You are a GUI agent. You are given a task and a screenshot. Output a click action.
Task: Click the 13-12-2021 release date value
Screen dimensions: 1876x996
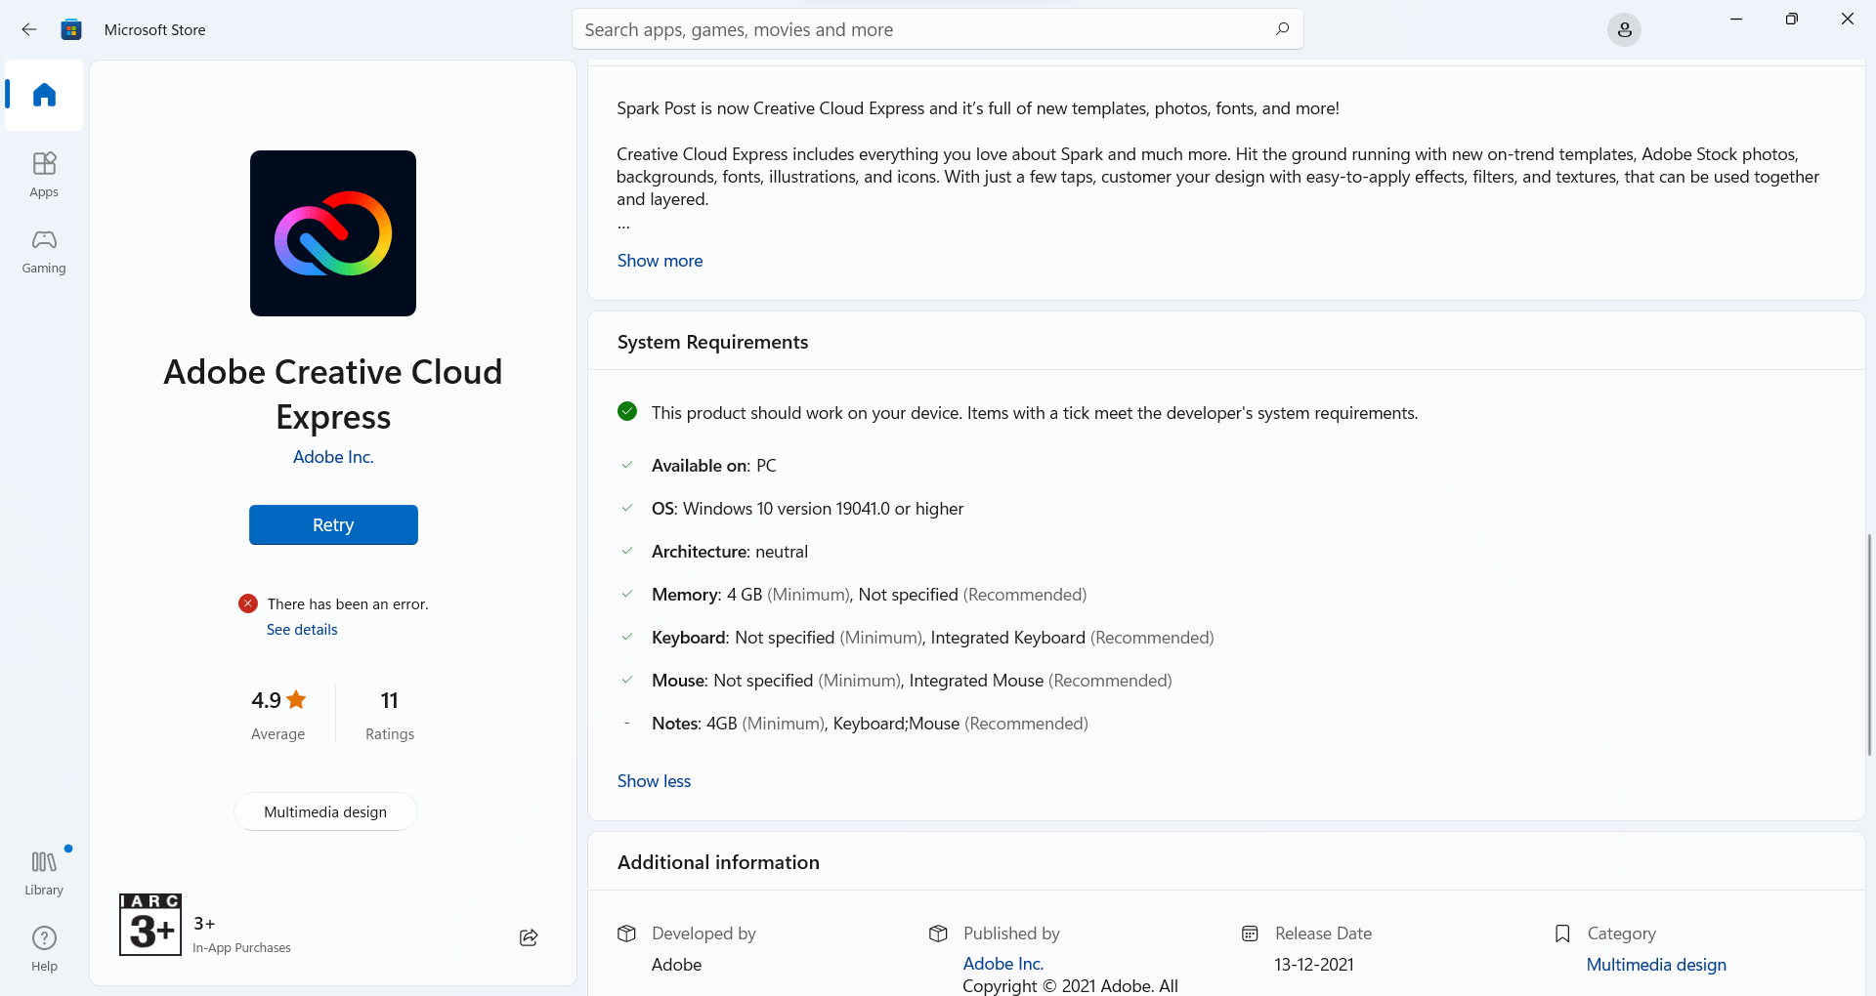pos(1314,965)
